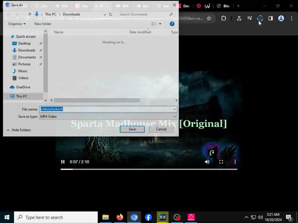Open Chrome Extensions puzzle icon
The width and height of the screenshot is (298, 223).
(x=224, y=18)
